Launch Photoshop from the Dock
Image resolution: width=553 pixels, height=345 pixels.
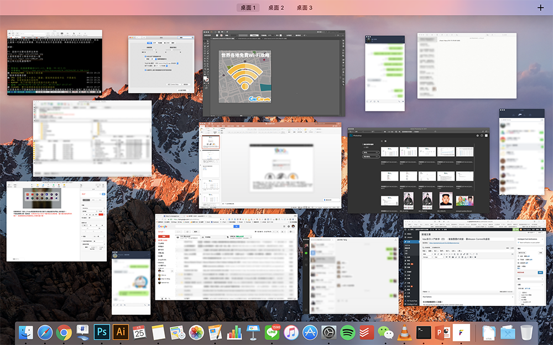pyautogui.click(x=102, y=332)
